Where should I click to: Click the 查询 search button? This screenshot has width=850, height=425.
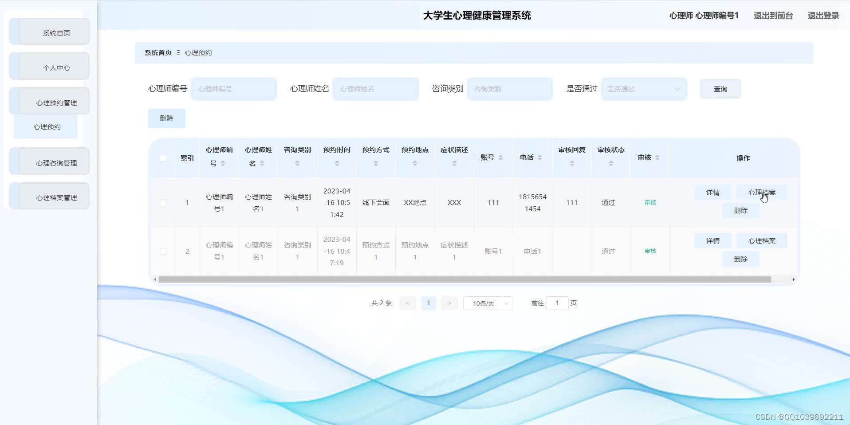click(720, 89)
